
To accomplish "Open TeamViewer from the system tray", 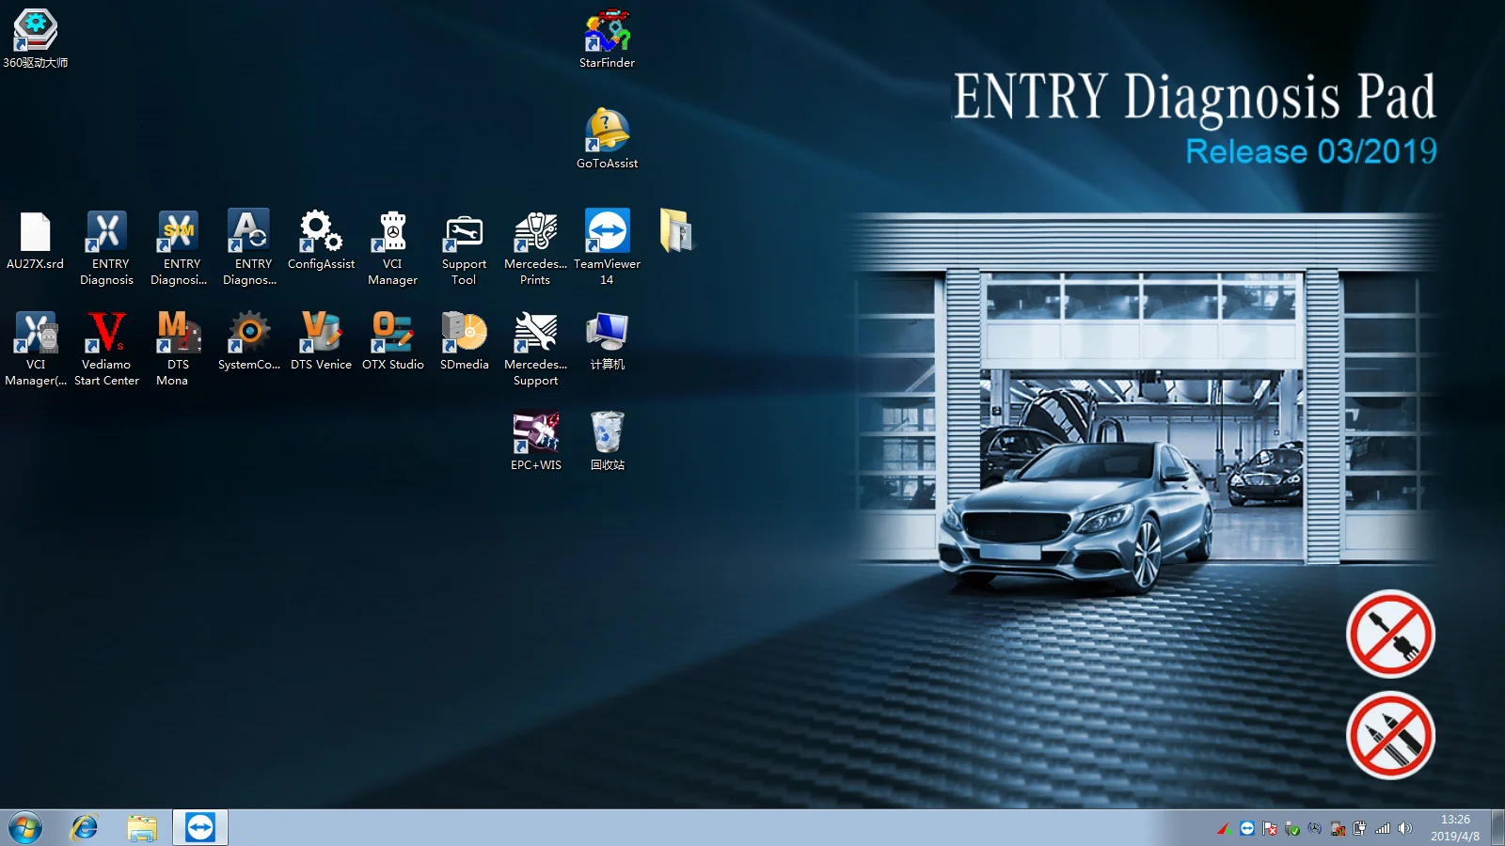I will [x=1247, y=828].
